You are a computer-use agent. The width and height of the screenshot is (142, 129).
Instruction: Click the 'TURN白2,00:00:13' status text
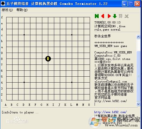coord(107,22)
